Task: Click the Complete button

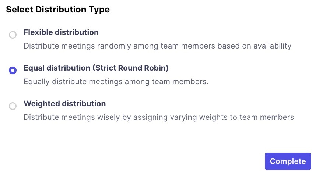Action: coord(288,161)
